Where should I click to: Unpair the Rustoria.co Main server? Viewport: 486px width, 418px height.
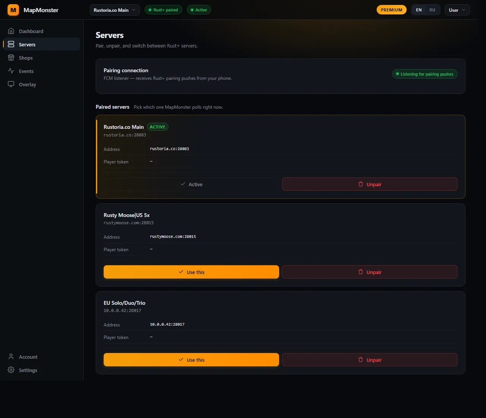(x=370, y=184)
